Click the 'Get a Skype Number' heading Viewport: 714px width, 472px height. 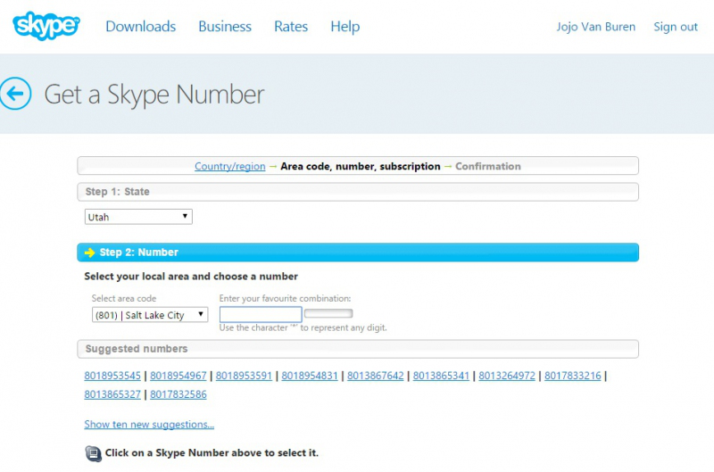click(154, 95)
